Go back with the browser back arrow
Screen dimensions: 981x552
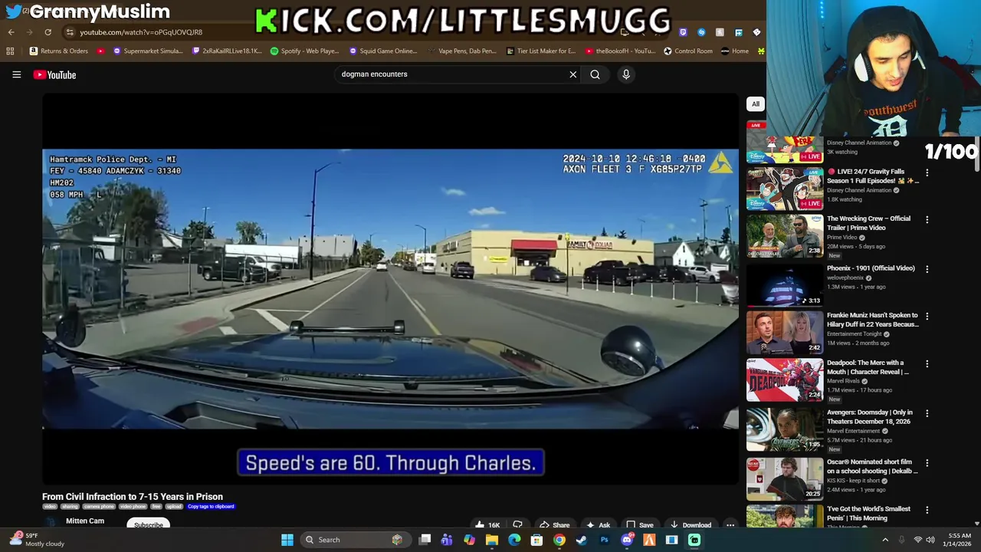click(11, 32)
